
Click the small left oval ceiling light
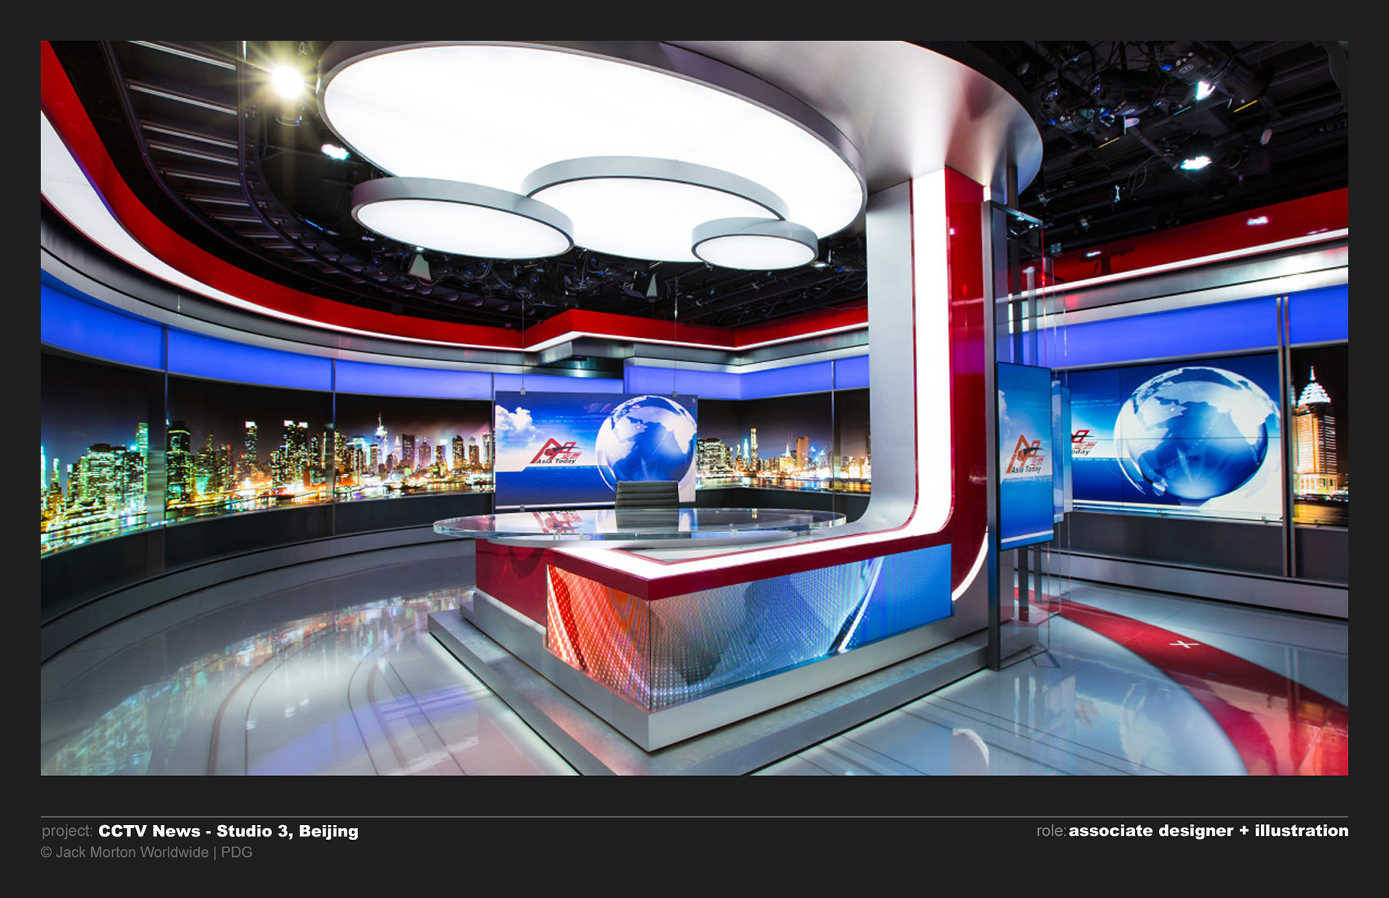click(461, 225)
